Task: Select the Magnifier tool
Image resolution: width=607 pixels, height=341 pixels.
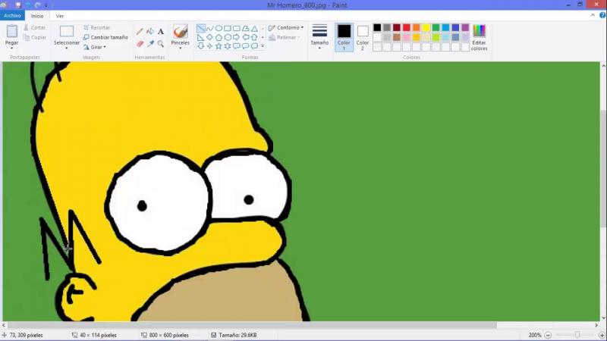Action: (161, 44)
